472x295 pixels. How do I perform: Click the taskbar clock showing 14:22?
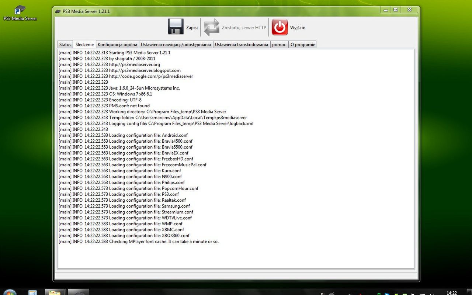[x=452, y=293]
